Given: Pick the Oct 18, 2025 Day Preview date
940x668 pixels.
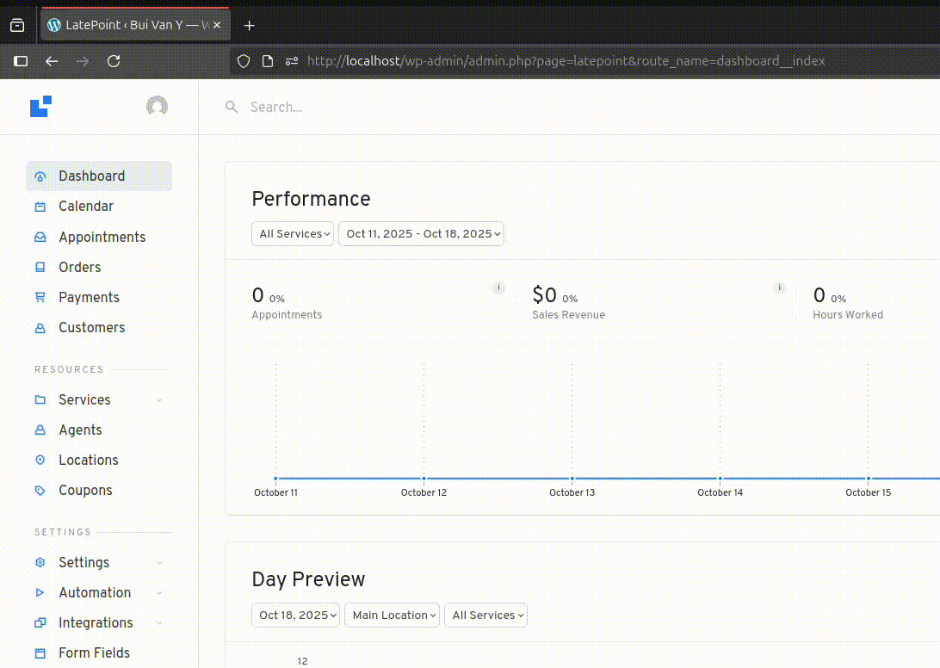Looking at the screenshot, I should [x=295, y=615].
